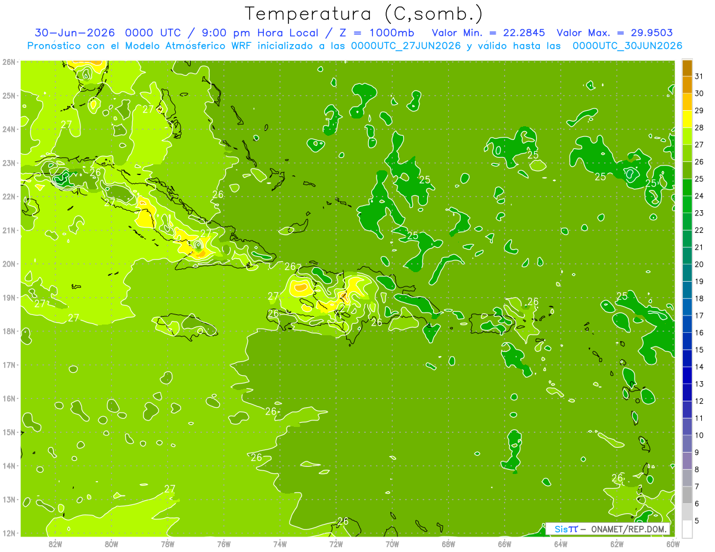The height and width of the screenshot is (552, 715).
Task: Click the legend swatch between 28 and 29
Action: click(x=687, y=119)
